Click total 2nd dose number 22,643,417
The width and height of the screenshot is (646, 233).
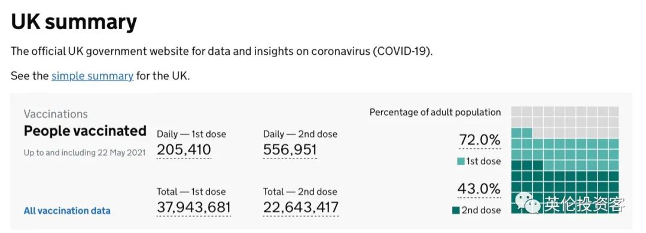[x=301, y=207]
